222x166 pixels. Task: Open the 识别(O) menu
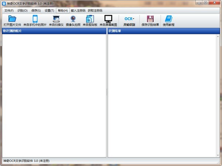coord(23,11)
